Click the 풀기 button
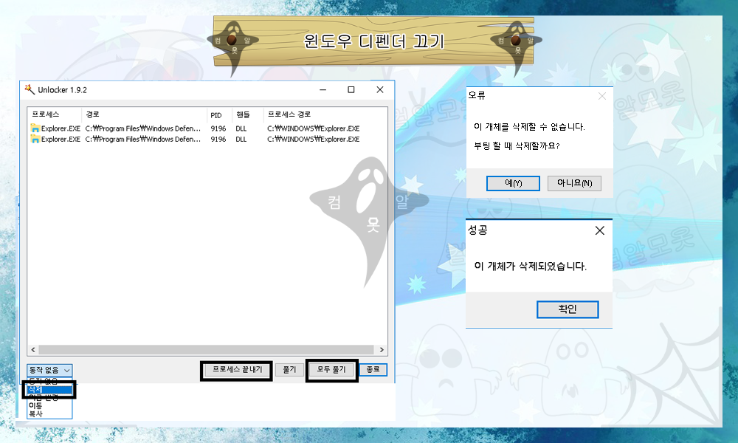Image resolution: width=738 pixels, height=443 pixels. 289,370
